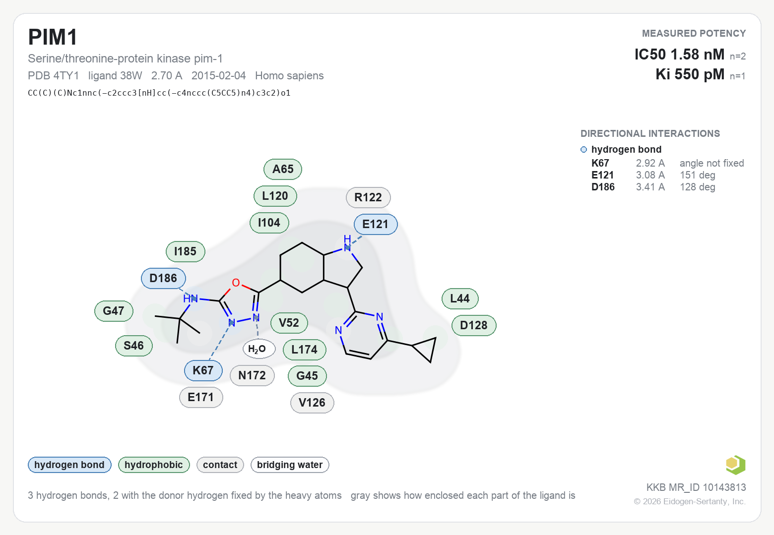Click residue label L174
The image size is (774, 535).
(305, 350)
